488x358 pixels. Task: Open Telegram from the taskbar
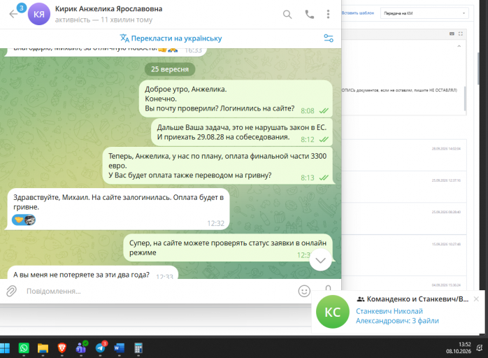101,348
